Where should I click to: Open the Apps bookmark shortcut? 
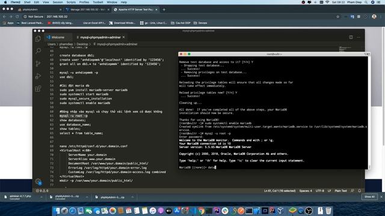(x=8, y=23)
